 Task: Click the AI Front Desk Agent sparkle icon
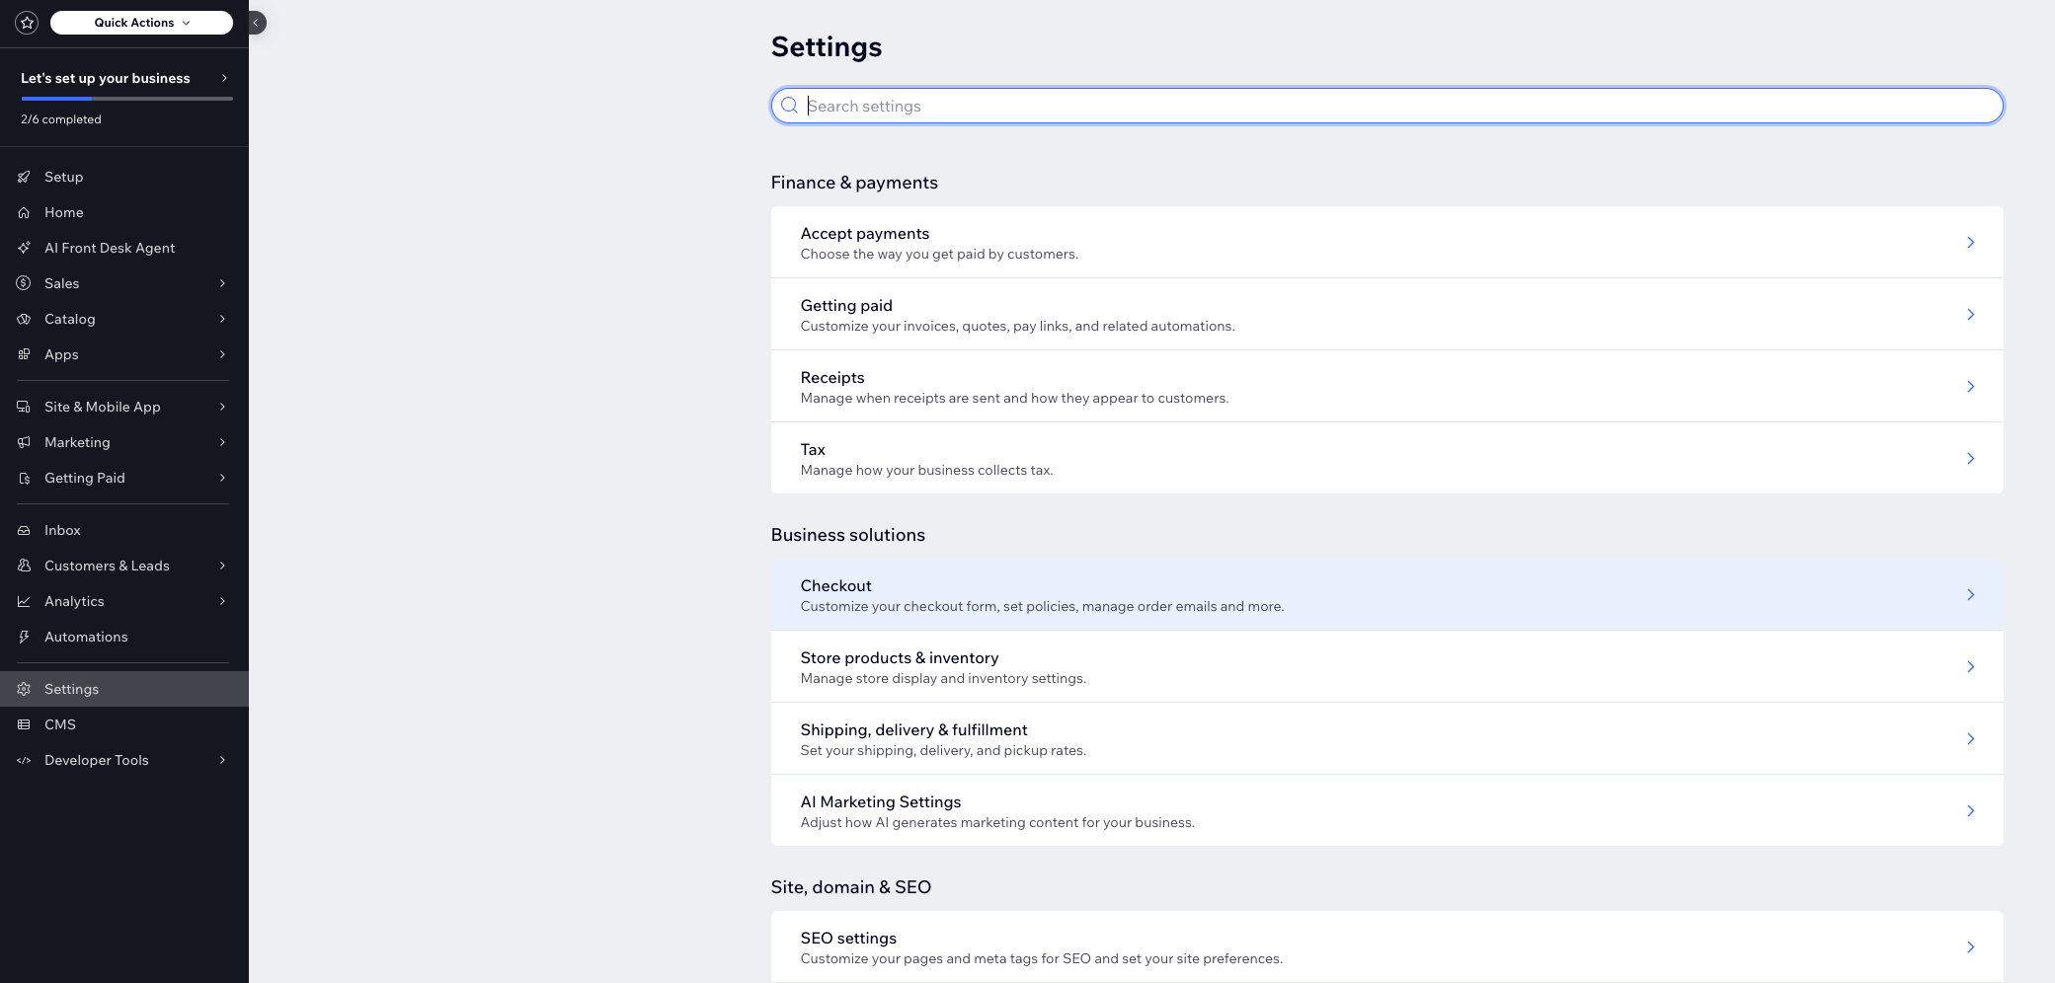(24, 248)
